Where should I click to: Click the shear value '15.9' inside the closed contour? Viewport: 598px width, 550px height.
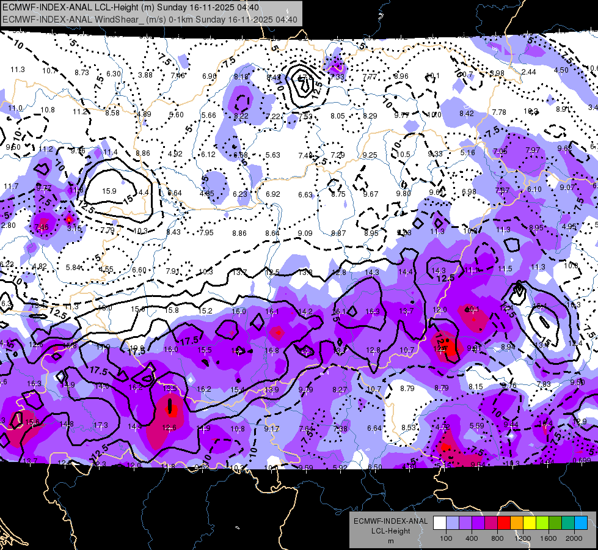point(109,191)
